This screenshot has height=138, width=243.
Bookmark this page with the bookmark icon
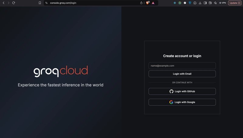point(40,3)
